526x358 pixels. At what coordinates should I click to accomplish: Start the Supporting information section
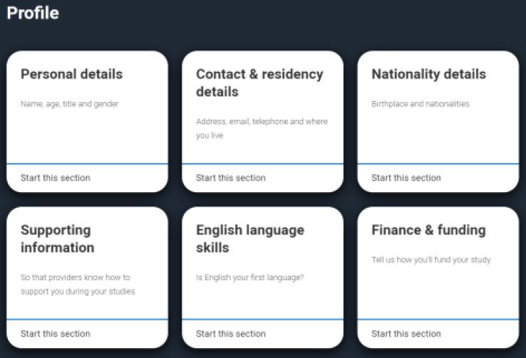56,334
